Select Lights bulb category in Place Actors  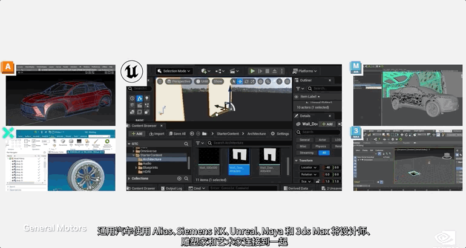click(x=146, y=99)
